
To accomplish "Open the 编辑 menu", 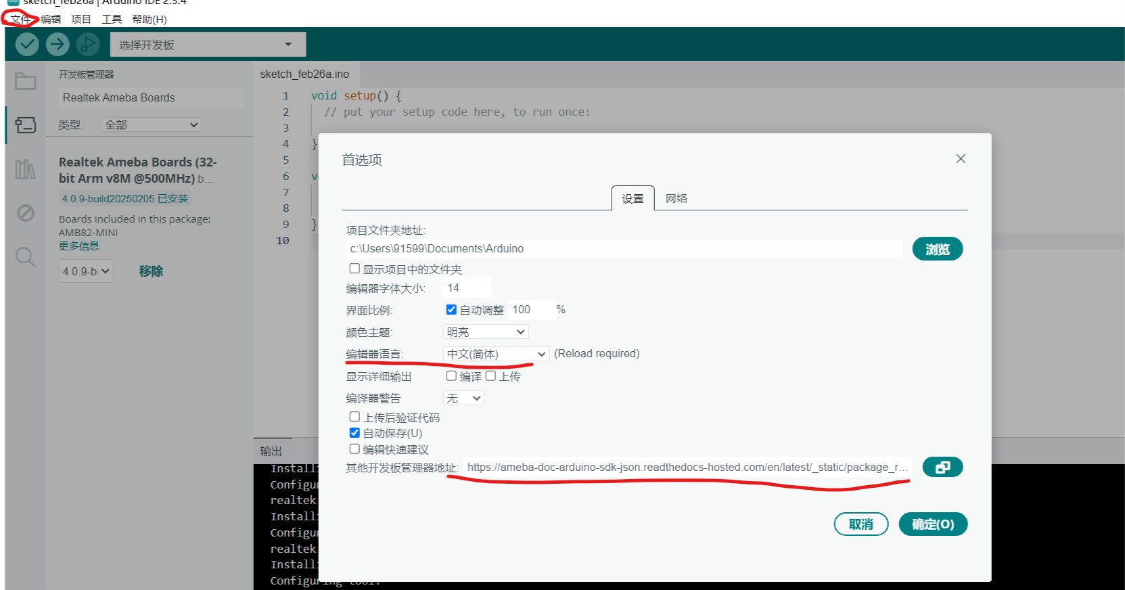I will [51, 19].
